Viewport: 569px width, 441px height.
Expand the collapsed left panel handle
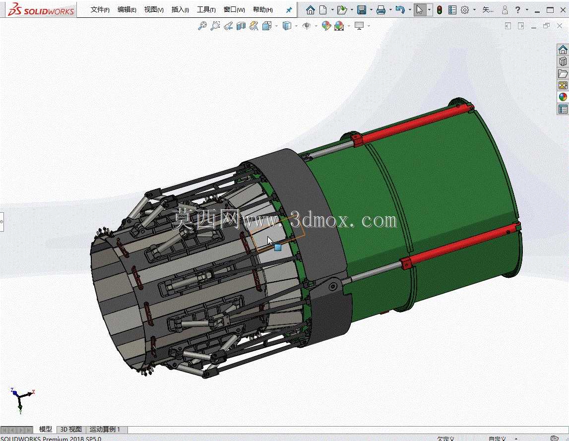pos(1,221)
